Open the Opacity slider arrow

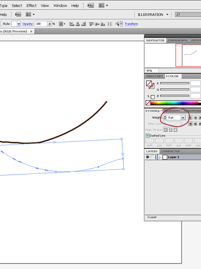coord(49,24)
